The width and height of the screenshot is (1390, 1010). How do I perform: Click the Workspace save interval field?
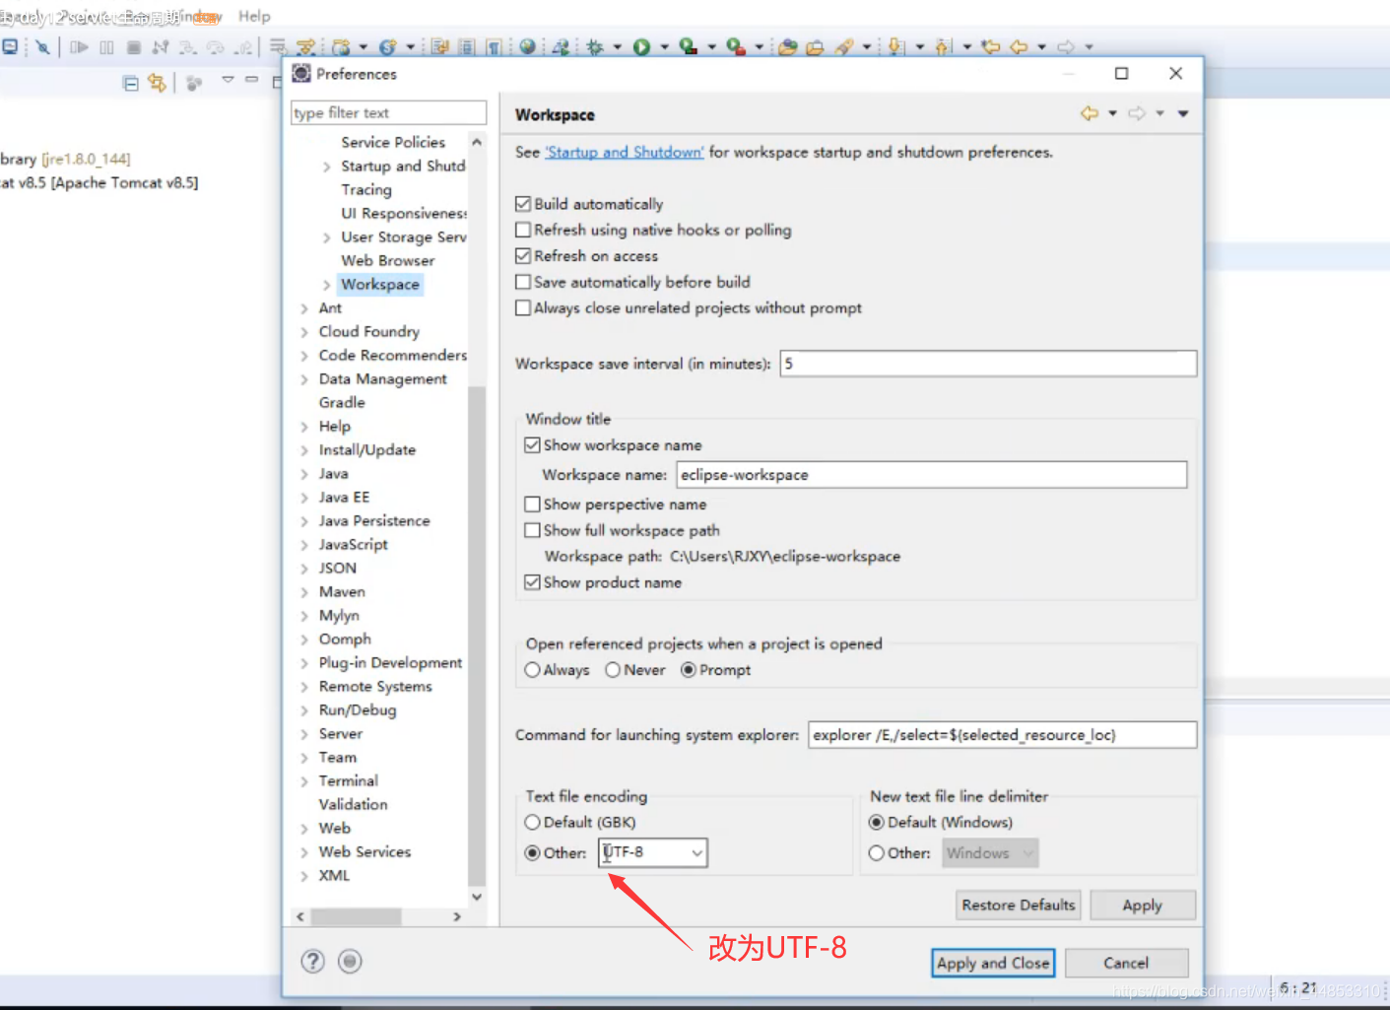pos(988,364)
